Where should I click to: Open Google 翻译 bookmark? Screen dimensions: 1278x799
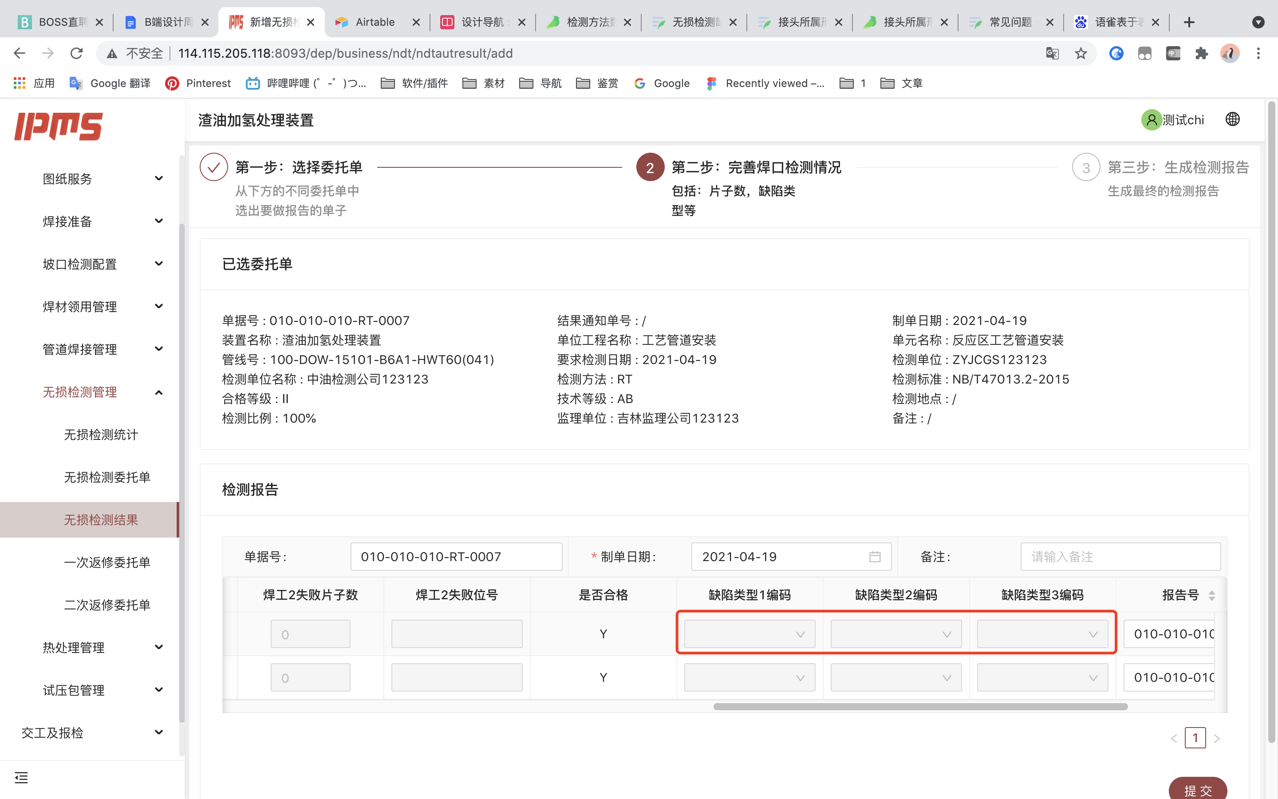(110, 83)
